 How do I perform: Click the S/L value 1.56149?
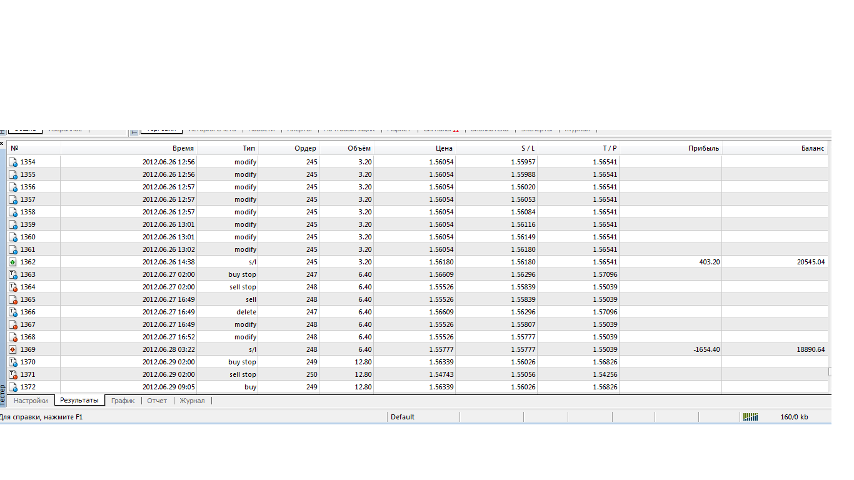point(523,237)
